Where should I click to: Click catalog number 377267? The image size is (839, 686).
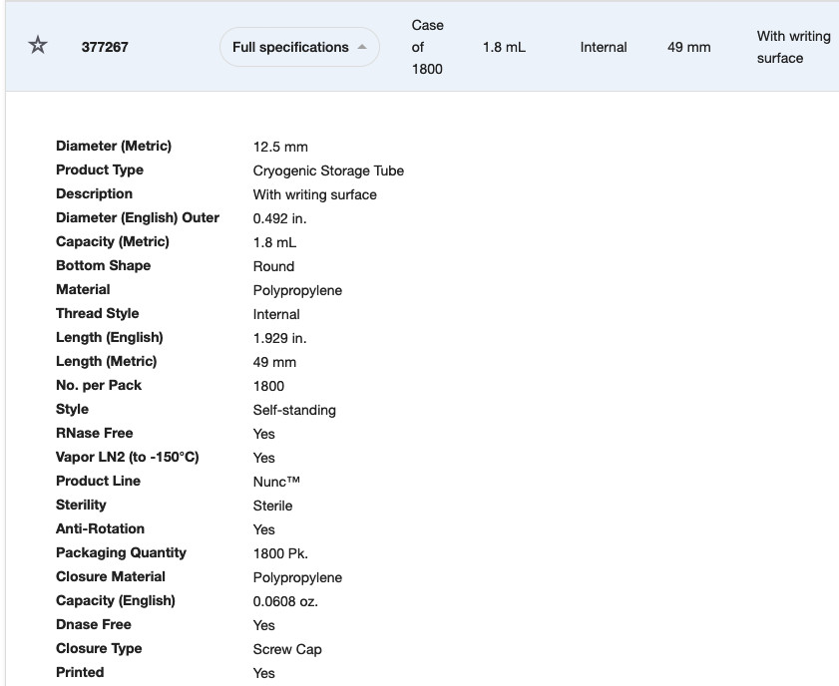(105, 47)
